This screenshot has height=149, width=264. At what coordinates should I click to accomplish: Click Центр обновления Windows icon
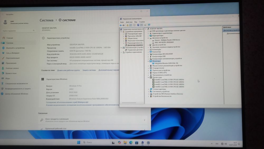2,94
